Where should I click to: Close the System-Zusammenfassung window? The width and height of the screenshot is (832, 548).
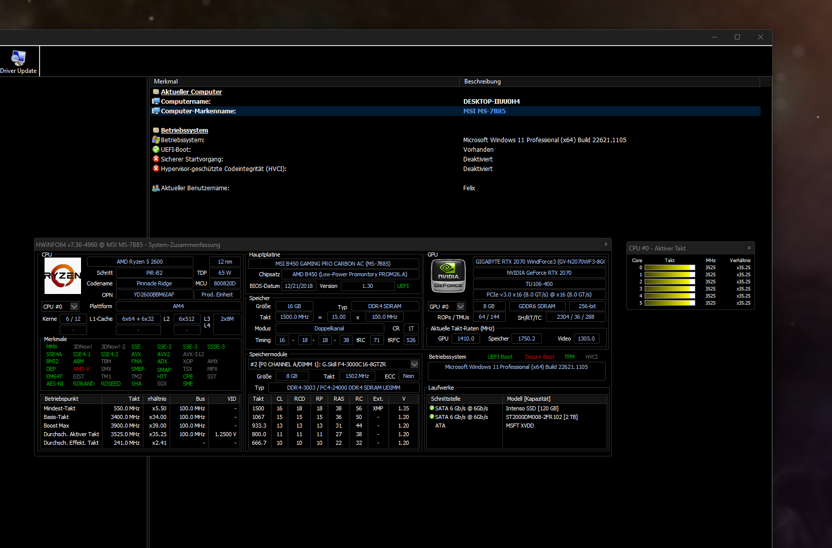pos(606,244)
